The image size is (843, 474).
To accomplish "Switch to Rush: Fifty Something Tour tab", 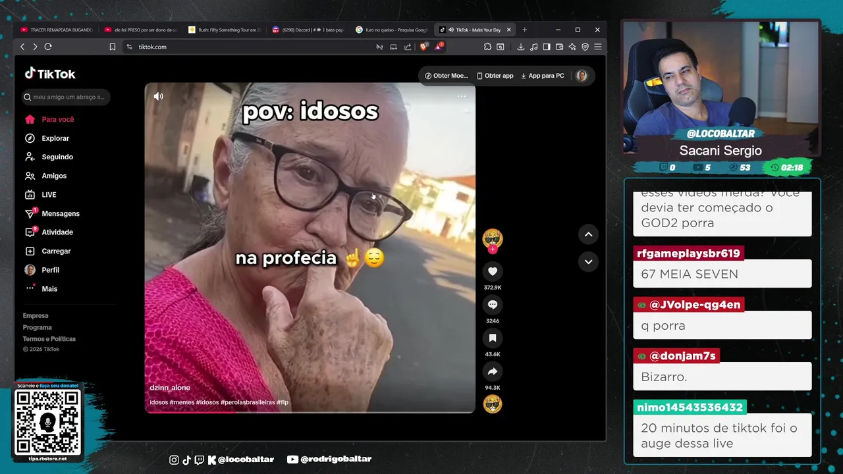I will 225,30.
